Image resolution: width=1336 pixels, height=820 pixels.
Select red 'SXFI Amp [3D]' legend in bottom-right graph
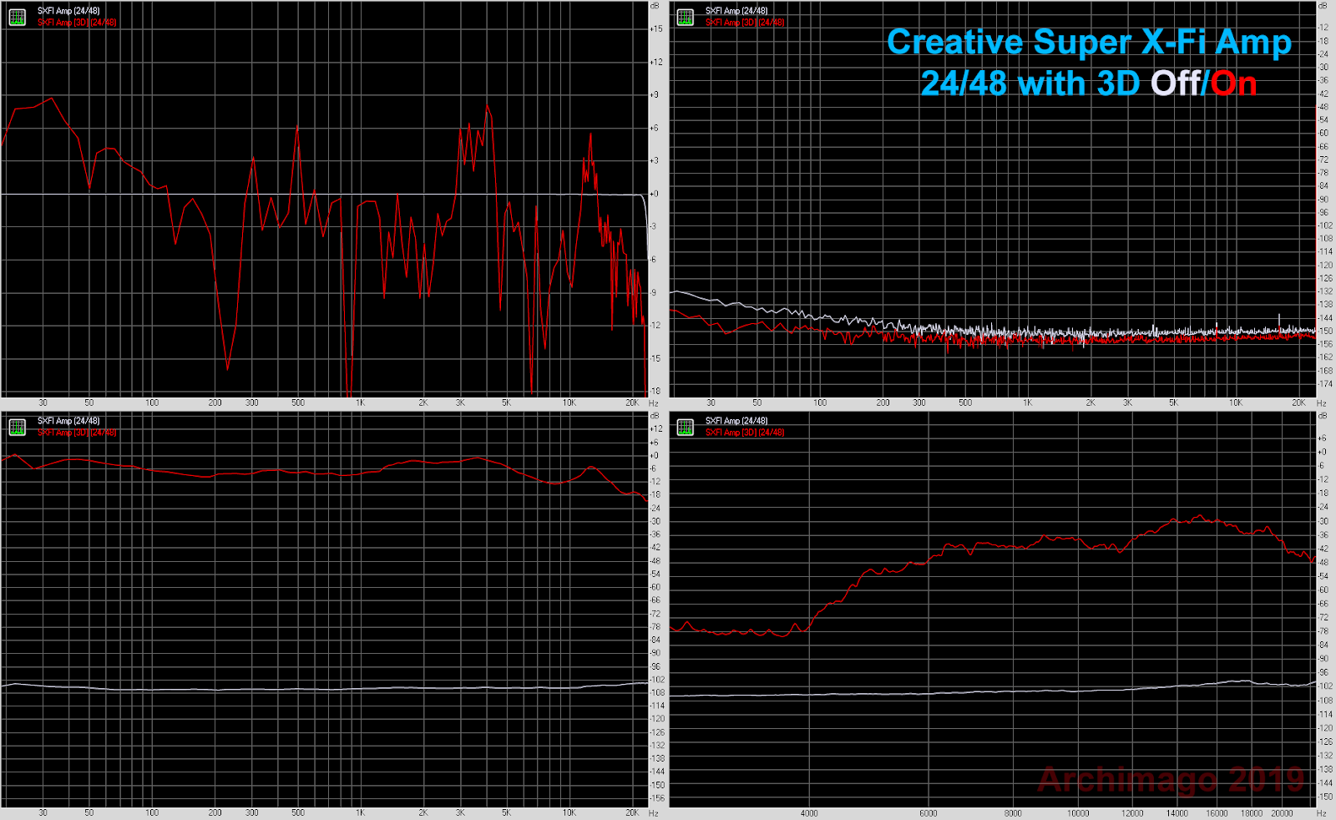pos(745,433)
